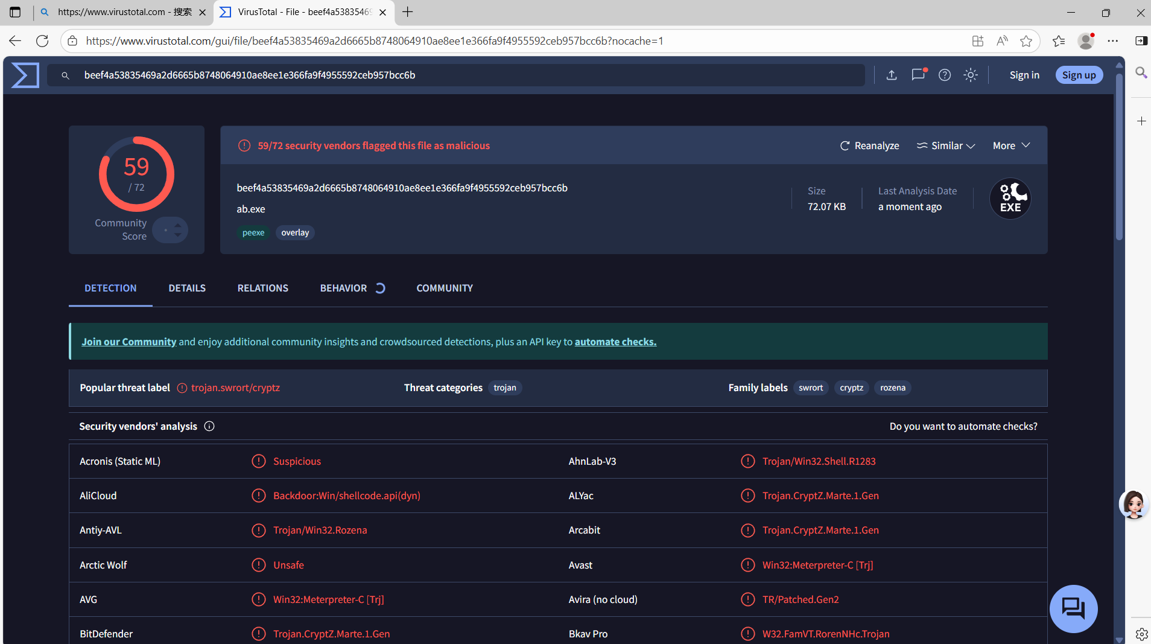1151x644 pixels.
Task: Open the tab actions menu icon
Action: point(15,12)
